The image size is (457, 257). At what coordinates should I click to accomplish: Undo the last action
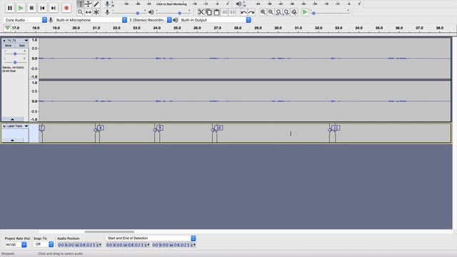point(243,12)
